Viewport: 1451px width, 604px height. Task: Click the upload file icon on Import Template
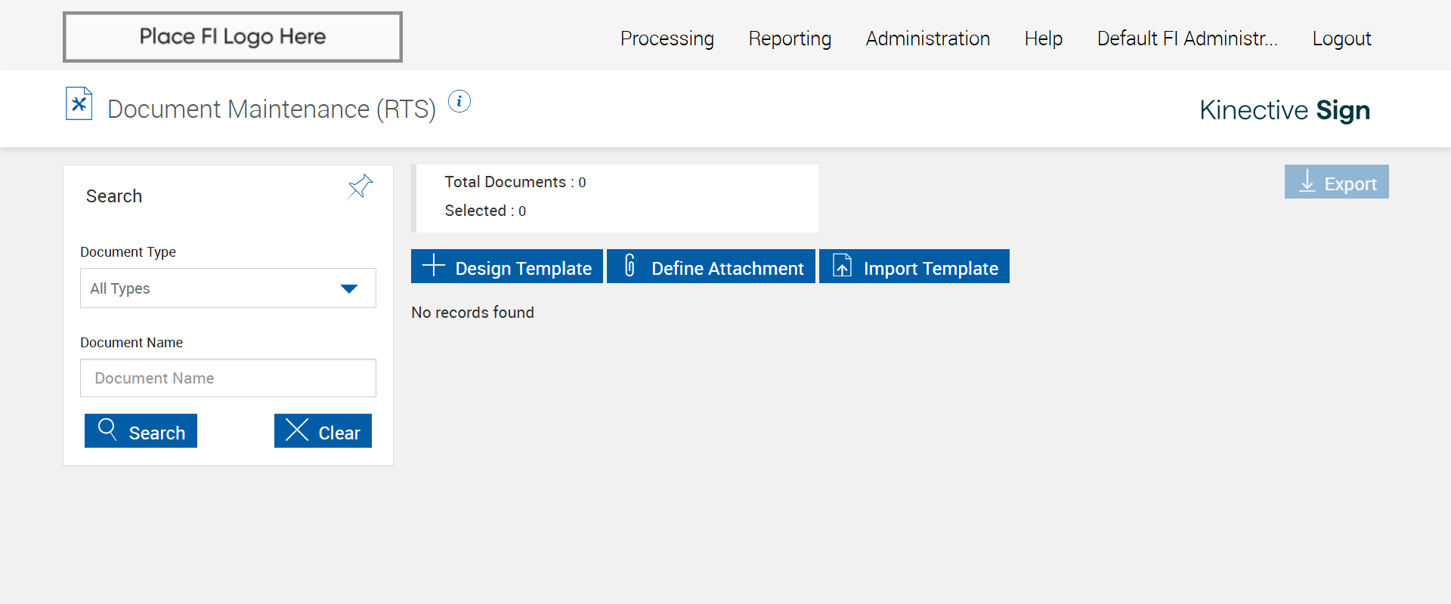(842, 266)
